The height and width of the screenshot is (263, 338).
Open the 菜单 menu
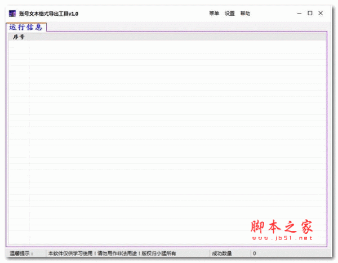[x=214, y=14]
